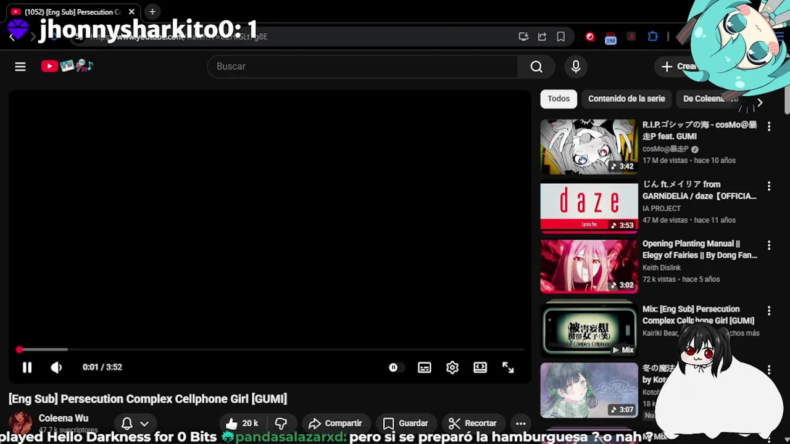Open the 3:07 video thumbnail
This screenshot has height=444, width=790.
pyautogui.click(x=589, y=390)
